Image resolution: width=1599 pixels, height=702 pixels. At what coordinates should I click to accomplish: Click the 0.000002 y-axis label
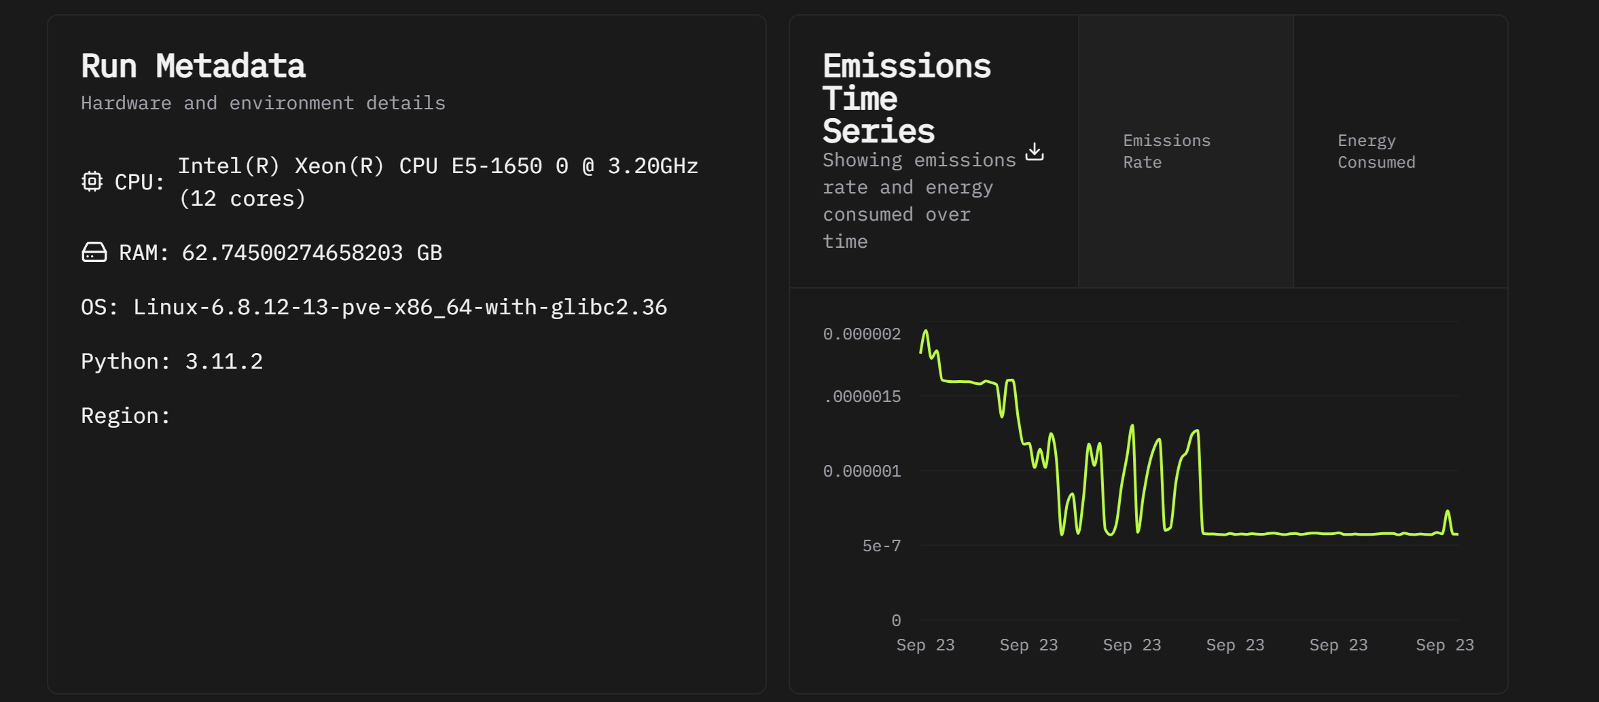click(861, 334)
